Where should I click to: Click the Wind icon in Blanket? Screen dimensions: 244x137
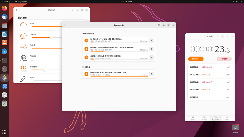click(x=23, y=47)
